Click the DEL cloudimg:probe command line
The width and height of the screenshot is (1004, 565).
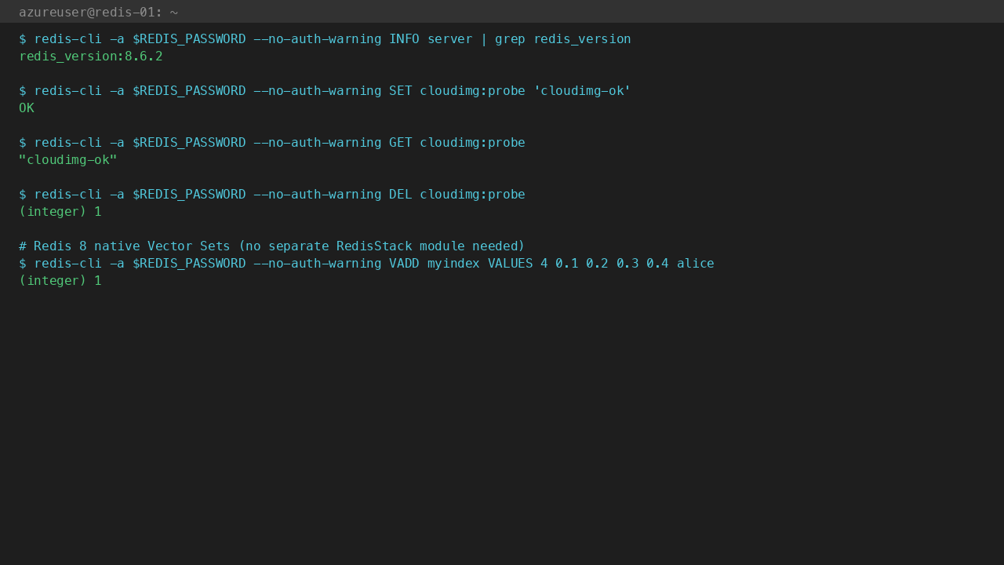pyautogui.click(x=272, y=195)
